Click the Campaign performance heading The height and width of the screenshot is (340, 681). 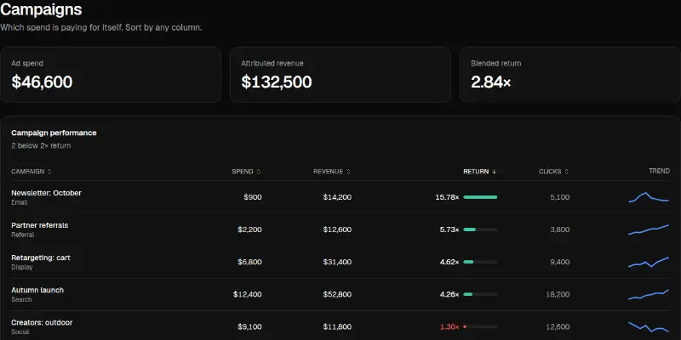(54, 133)
